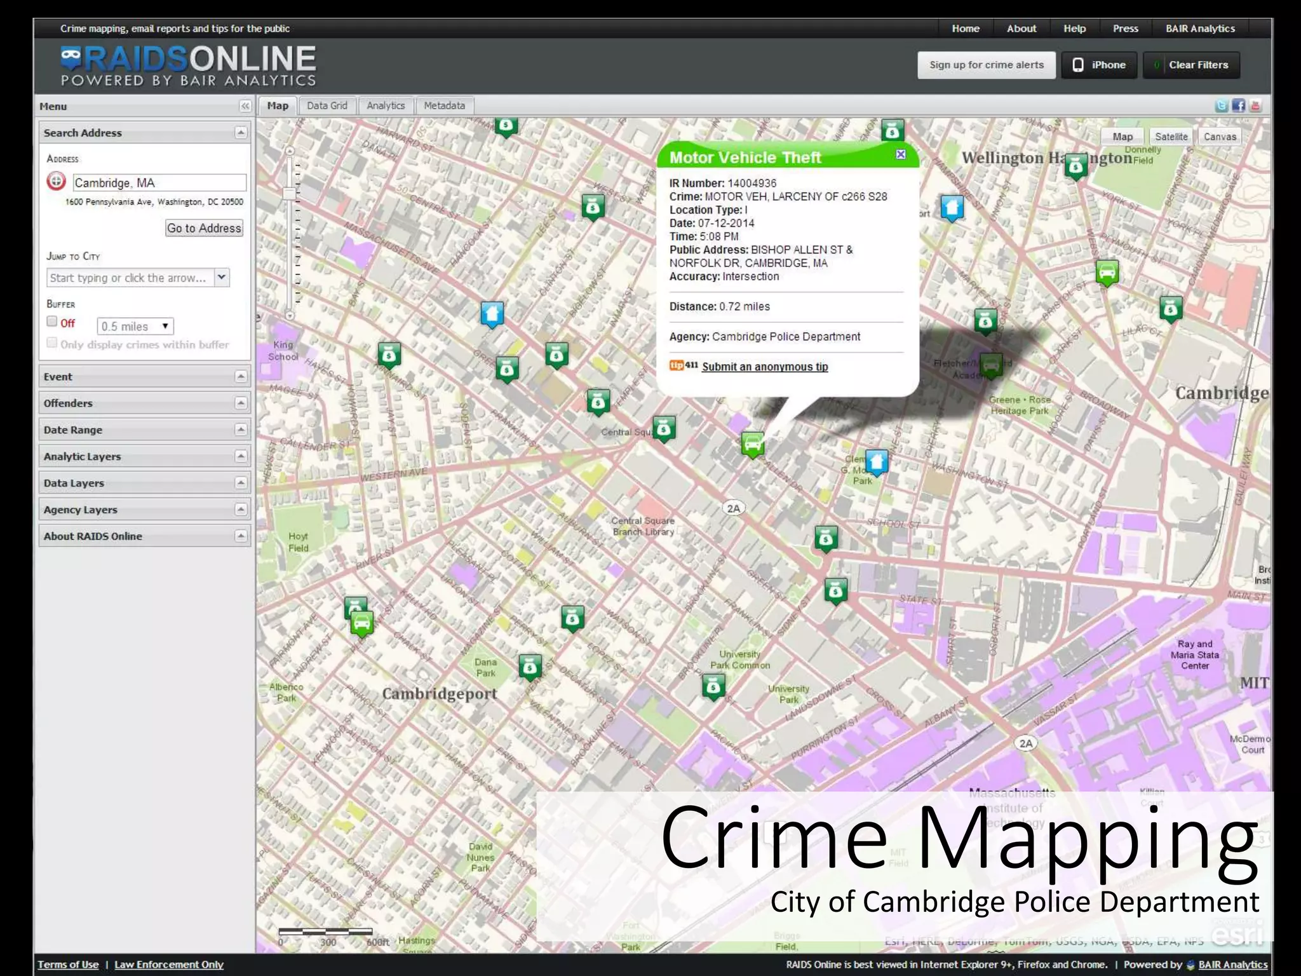Viewport: 1301px width, 976px height.
Task: Open the Press menu item
Action: tap(1126, 29)
